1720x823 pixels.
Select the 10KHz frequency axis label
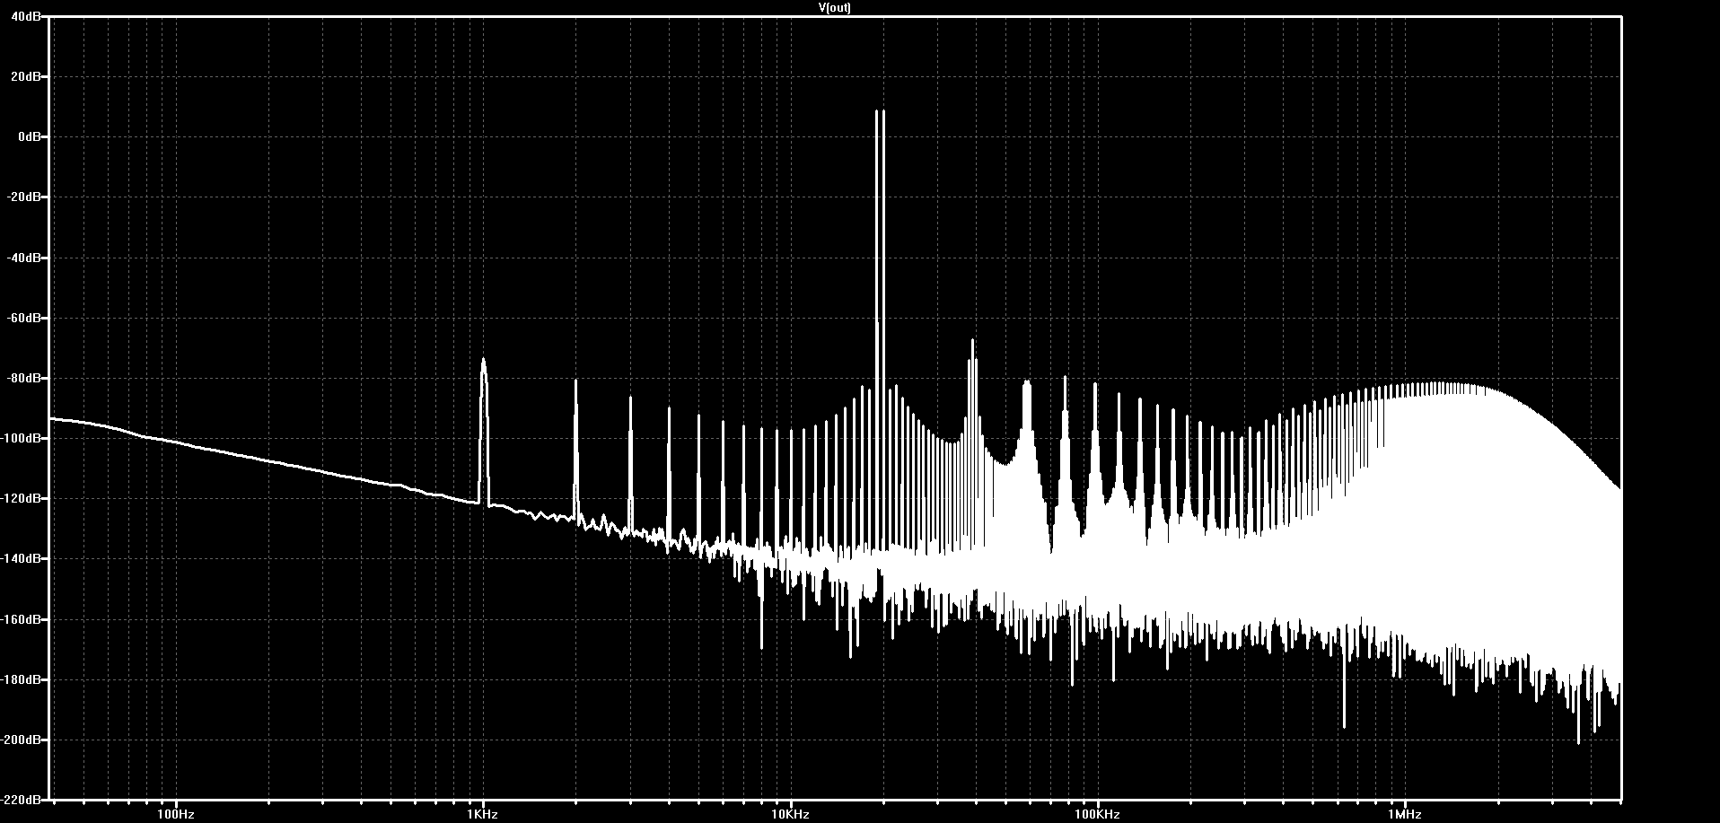[790, 815]
